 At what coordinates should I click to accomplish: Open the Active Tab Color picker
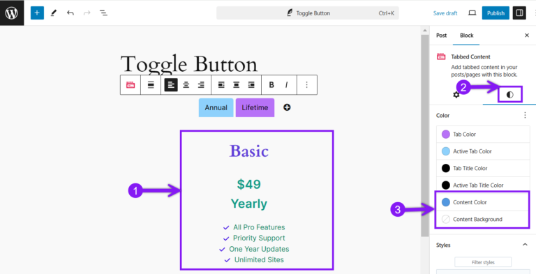click(x=483, y=151)
